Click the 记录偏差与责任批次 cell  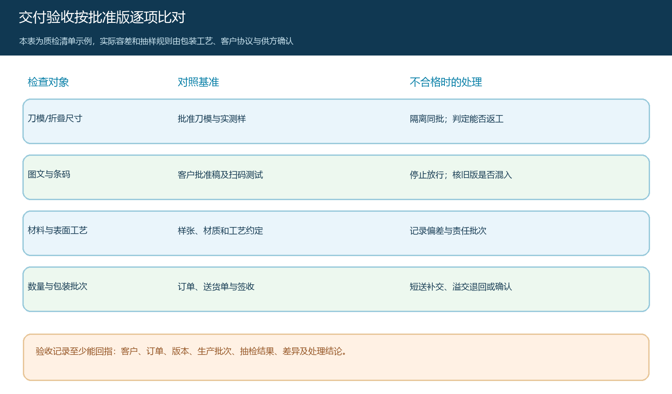pyautogui.click(x=448, y=231)
